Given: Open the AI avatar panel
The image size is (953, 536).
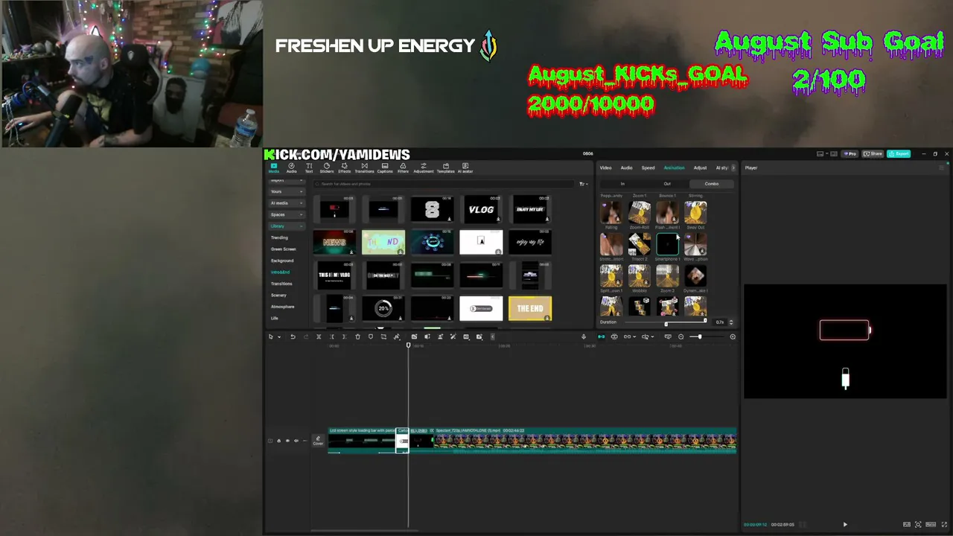Looking at the screenshot, I should [x=465, y=167].
